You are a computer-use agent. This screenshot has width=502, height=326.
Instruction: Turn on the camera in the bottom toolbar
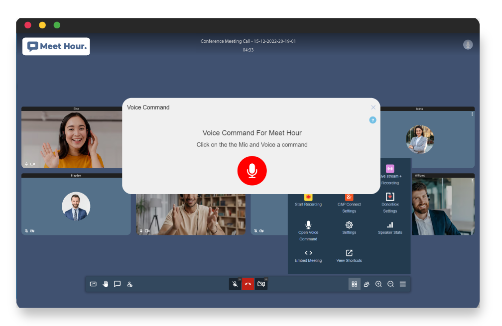click(261, 284)
